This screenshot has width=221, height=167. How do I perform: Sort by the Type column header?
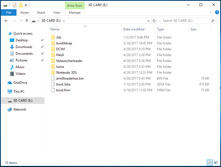pos(160,29)
